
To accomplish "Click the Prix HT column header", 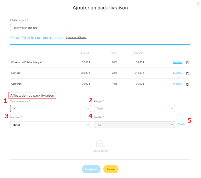I will click(85, 53).
